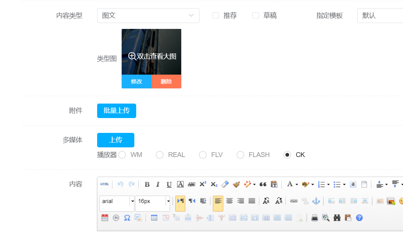The height and width of the screenshot is (232, 403).
Task: Justify text on both sides
Action: point(252,201)
